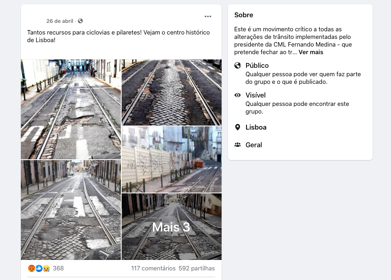This screenshot has height=280, width=391.
Task: Click the people group icon beside Geral
Action: click(x=238, y=145)
